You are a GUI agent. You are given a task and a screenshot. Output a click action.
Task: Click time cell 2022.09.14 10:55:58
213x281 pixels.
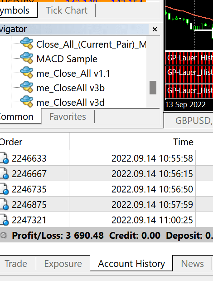tap(152, 158)
